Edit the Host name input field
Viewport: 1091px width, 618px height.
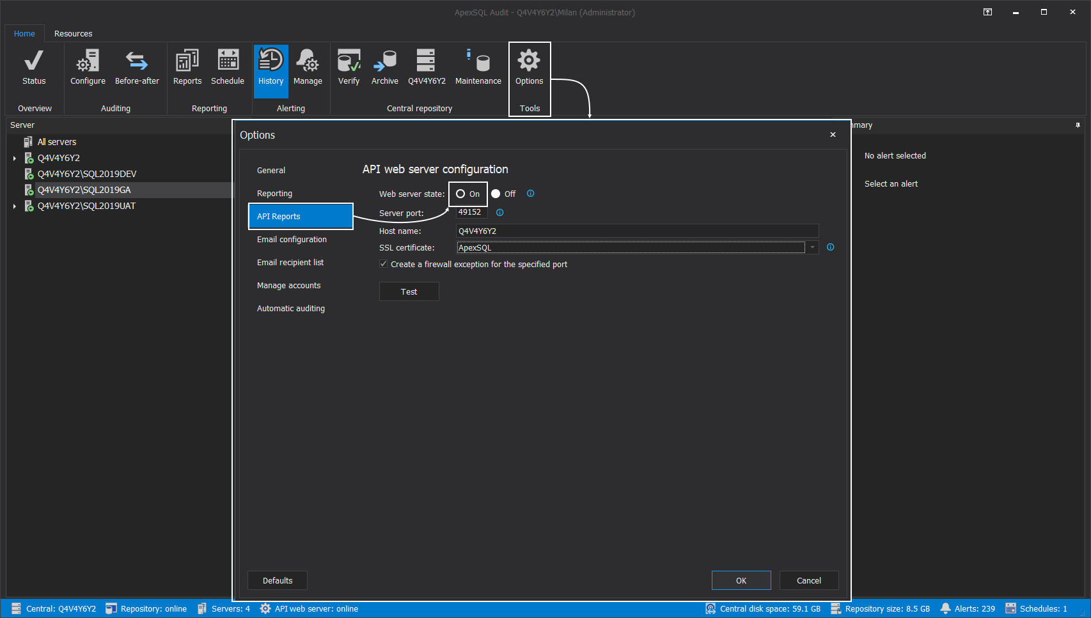[636, 231]
